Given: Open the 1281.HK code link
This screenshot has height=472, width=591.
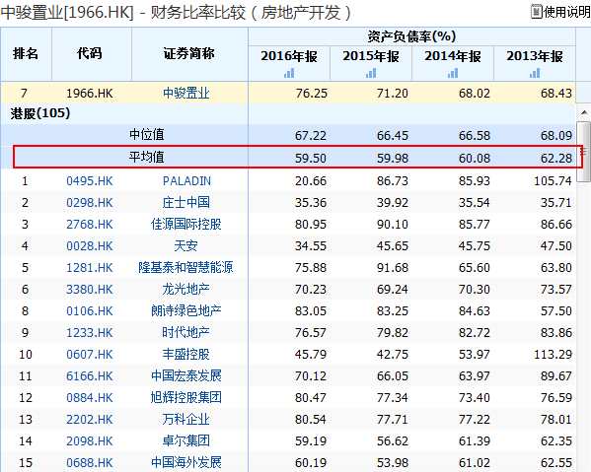Looking at the screenshot, I should click(x=90, y=268).
